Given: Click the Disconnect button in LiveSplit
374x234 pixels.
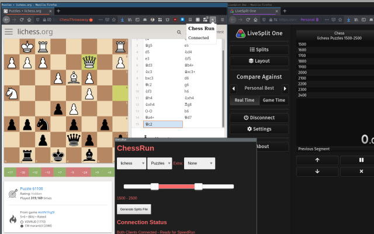Looking at the screenshot, I should pos(259,118).
